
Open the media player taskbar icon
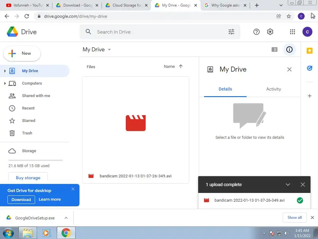click(47, 233)
